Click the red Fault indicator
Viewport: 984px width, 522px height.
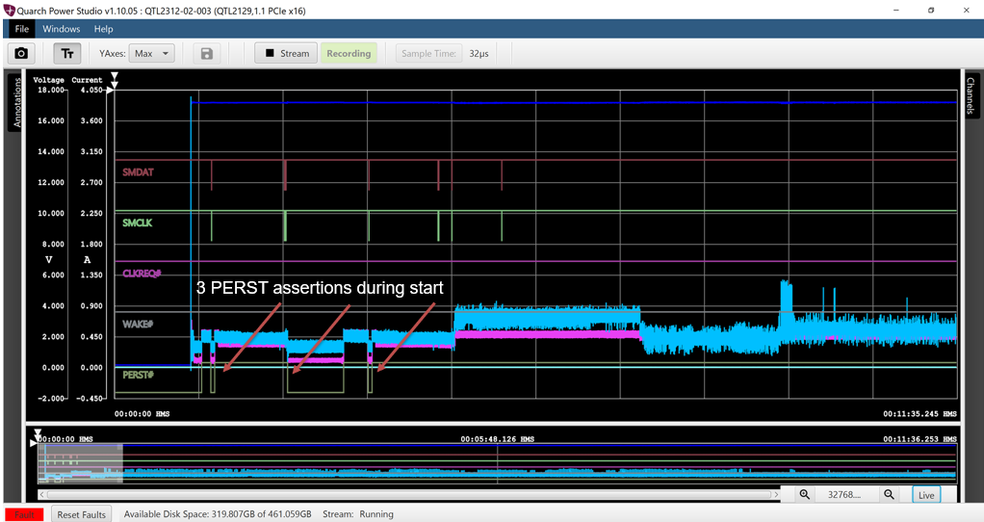(25, 514)
